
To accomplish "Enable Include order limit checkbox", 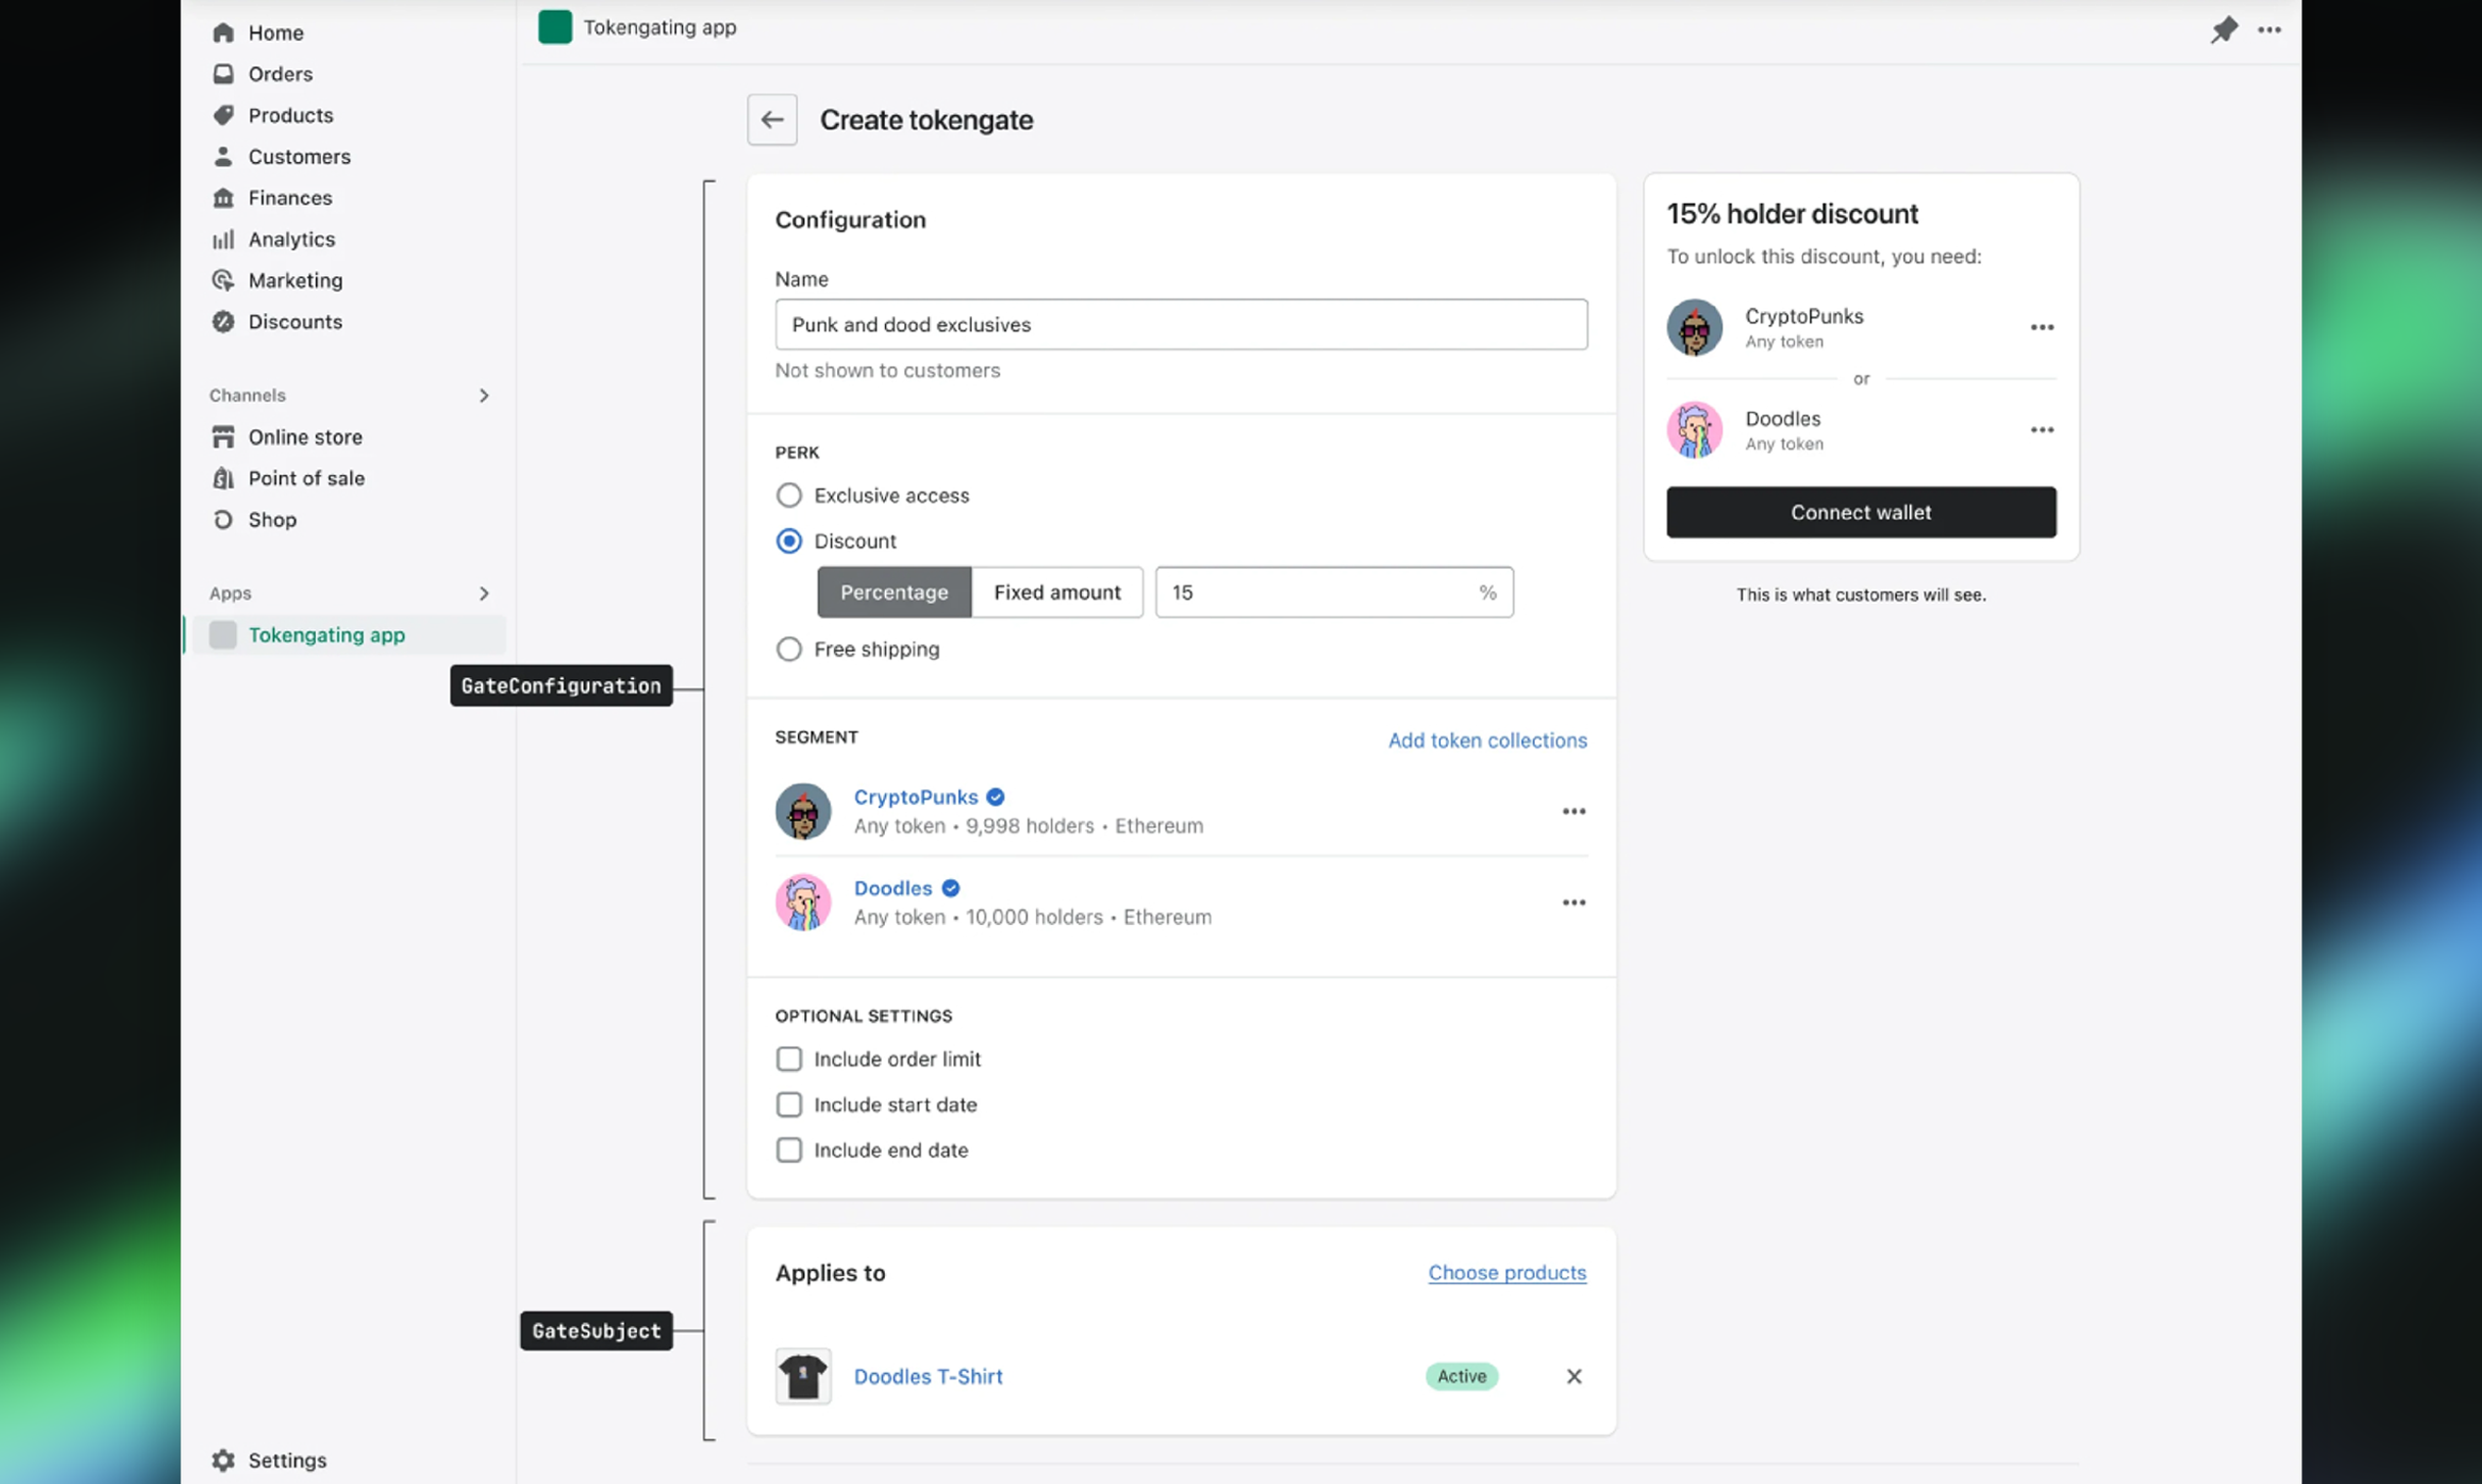I will 789,1059.
